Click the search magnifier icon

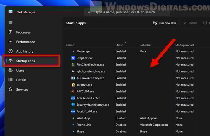[89, 12]
